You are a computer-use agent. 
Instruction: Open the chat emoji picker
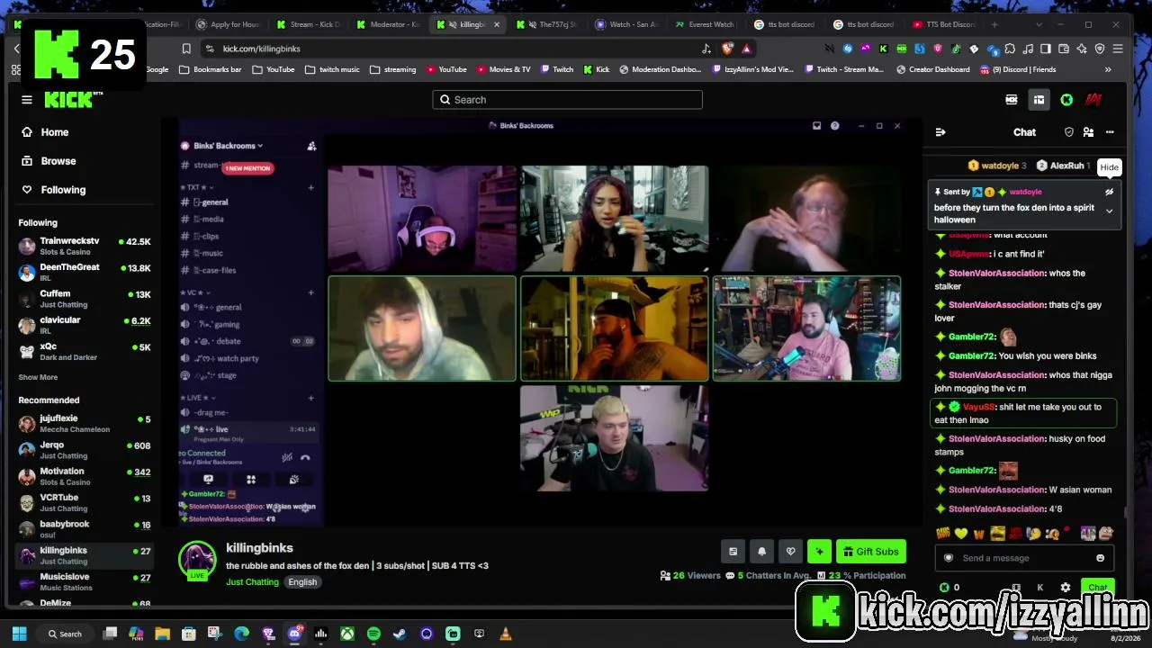1100,558
